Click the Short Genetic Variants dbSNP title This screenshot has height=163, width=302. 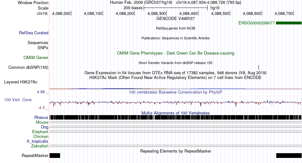(x=175, y=63)
